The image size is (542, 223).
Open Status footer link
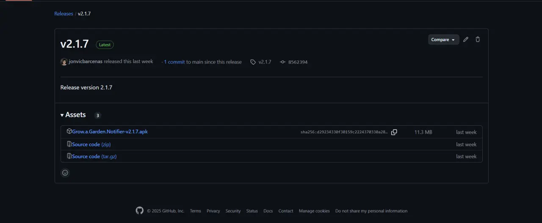coord(252,211)
